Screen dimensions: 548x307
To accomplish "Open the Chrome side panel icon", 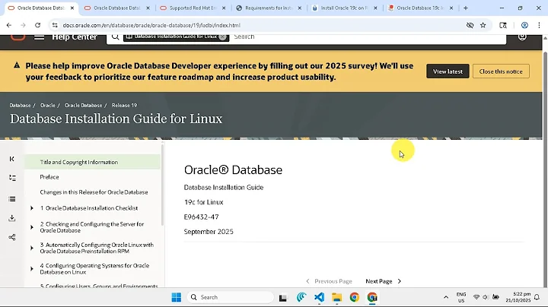I will coord(503,25).
